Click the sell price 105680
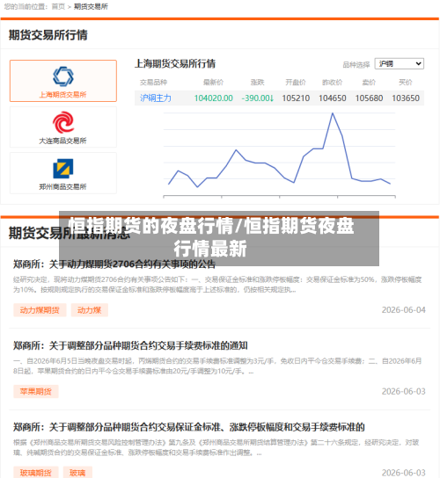The height and width of the screenshot is (478, 440). 369,98
